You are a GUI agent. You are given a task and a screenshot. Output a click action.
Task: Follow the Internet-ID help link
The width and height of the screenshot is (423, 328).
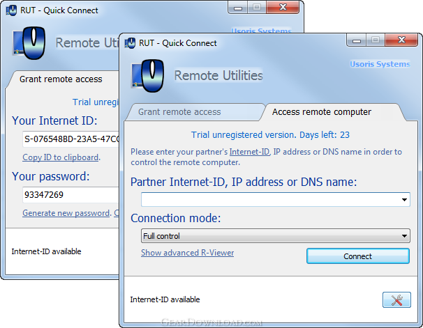tap(249, 152)
